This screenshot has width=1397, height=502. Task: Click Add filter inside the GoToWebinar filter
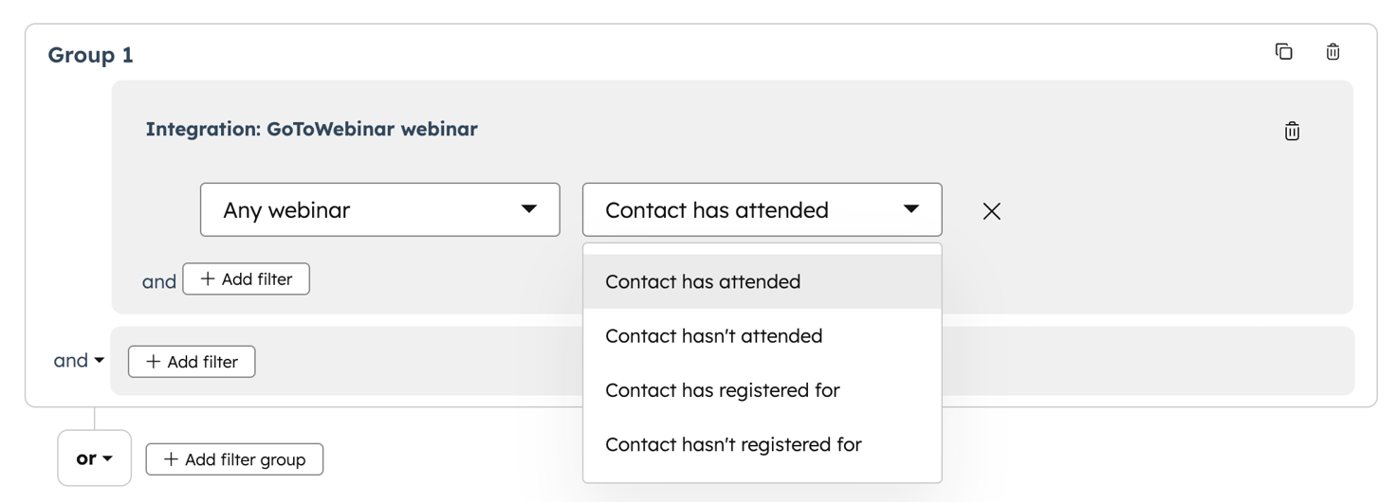(x=247, y=279)
